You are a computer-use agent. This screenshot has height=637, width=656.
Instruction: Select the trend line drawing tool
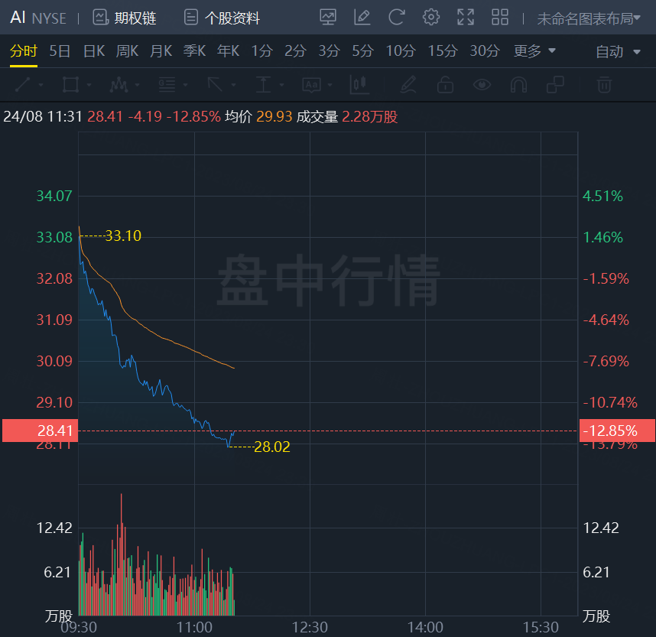point(23,84)
